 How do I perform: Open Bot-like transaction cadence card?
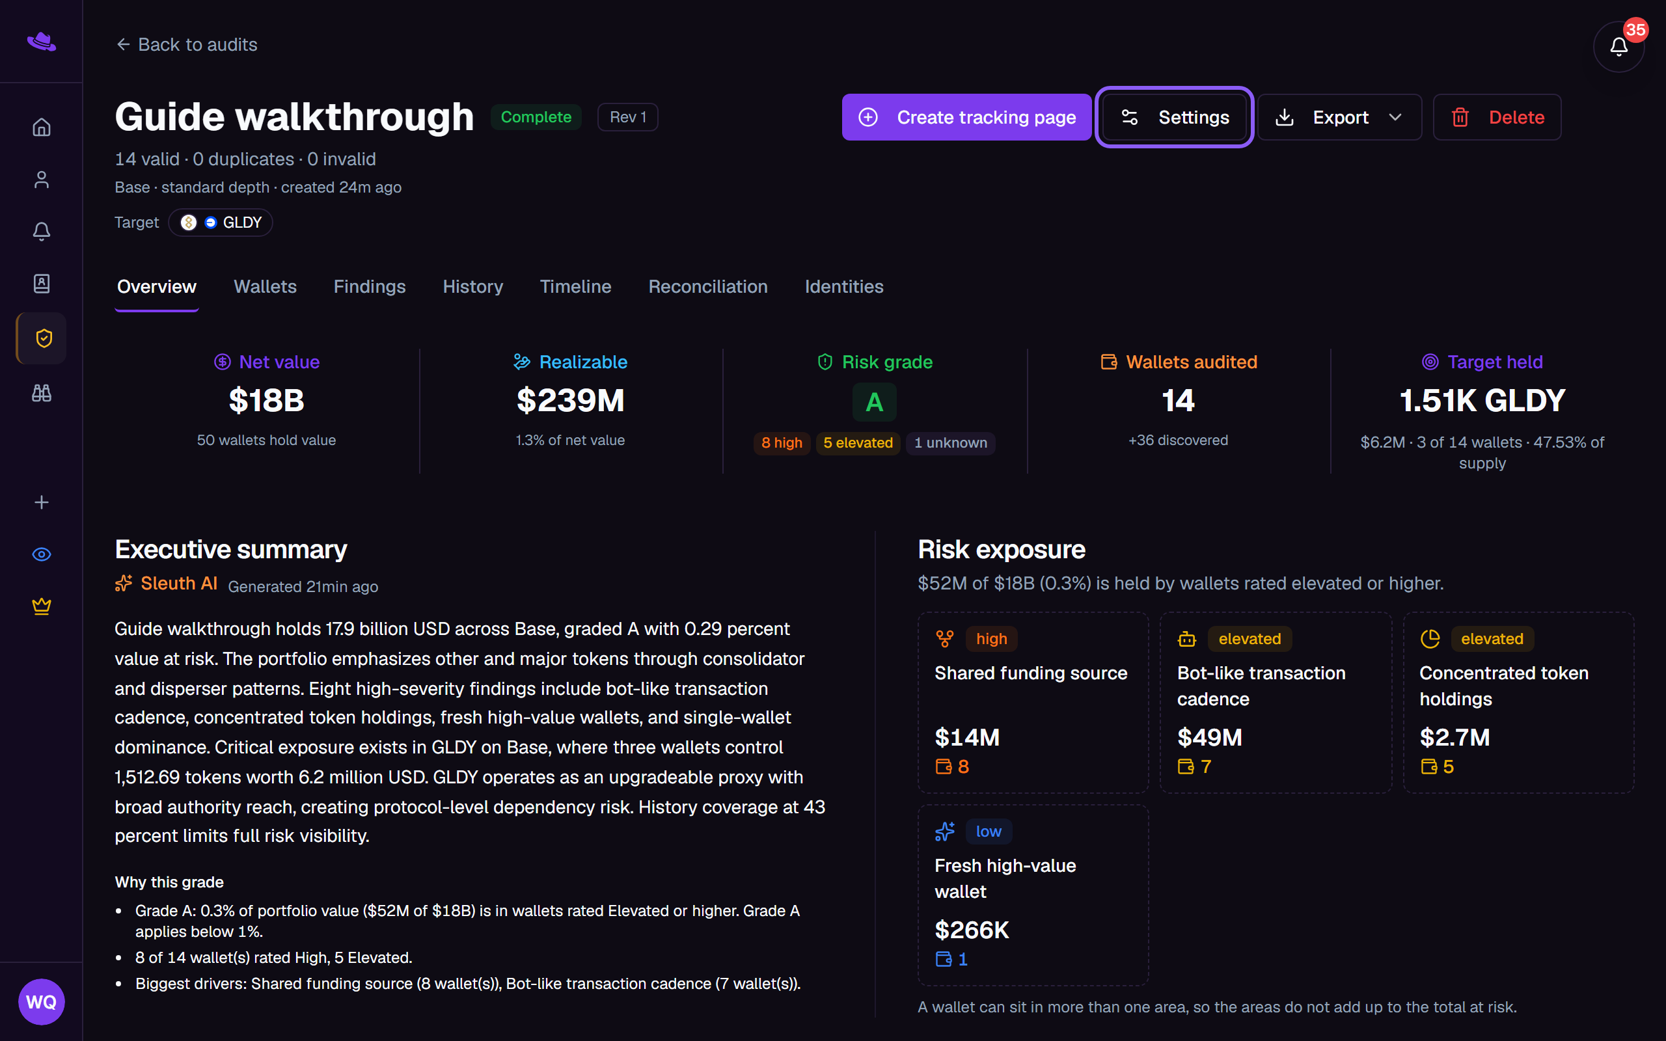1276,702
